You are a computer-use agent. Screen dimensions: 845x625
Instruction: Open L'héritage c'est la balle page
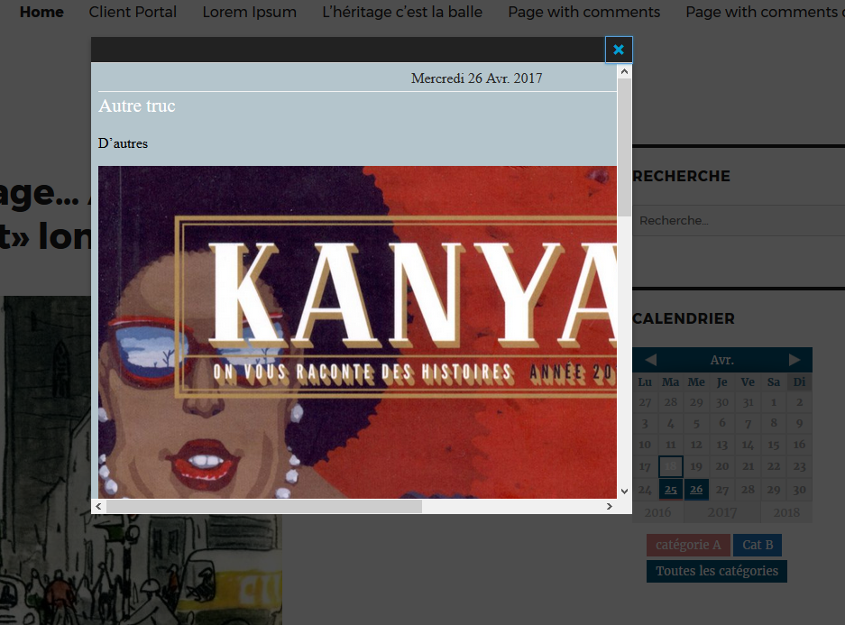click(x=402, y=12)
